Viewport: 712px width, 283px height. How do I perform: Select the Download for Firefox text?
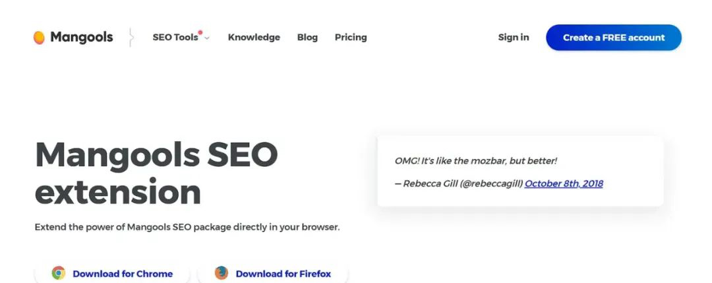(x=283, y=274)
